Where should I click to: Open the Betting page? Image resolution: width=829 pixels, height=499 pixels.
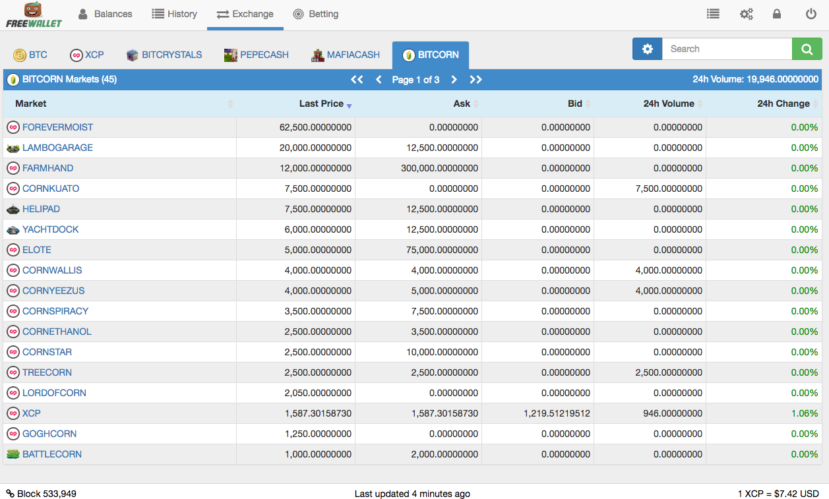pos(316,14)
